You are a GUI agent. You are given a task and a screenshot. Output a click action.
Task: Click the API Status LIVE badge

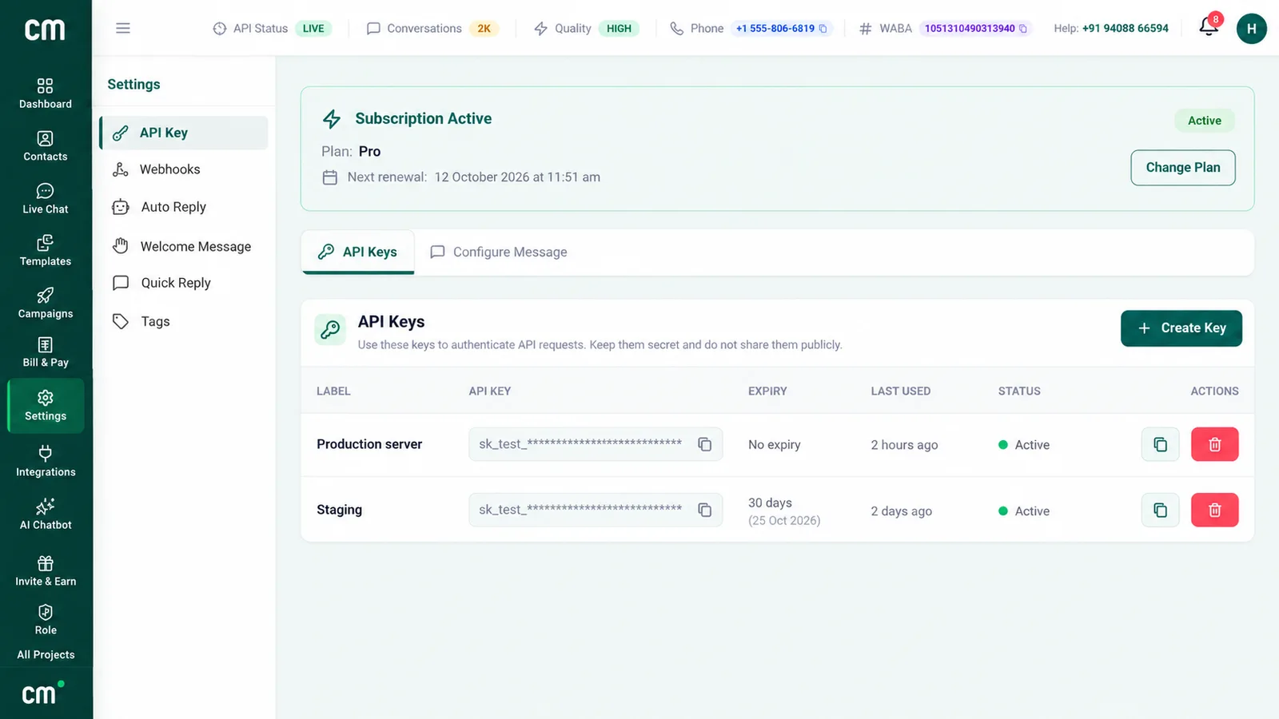pos(313,29)
